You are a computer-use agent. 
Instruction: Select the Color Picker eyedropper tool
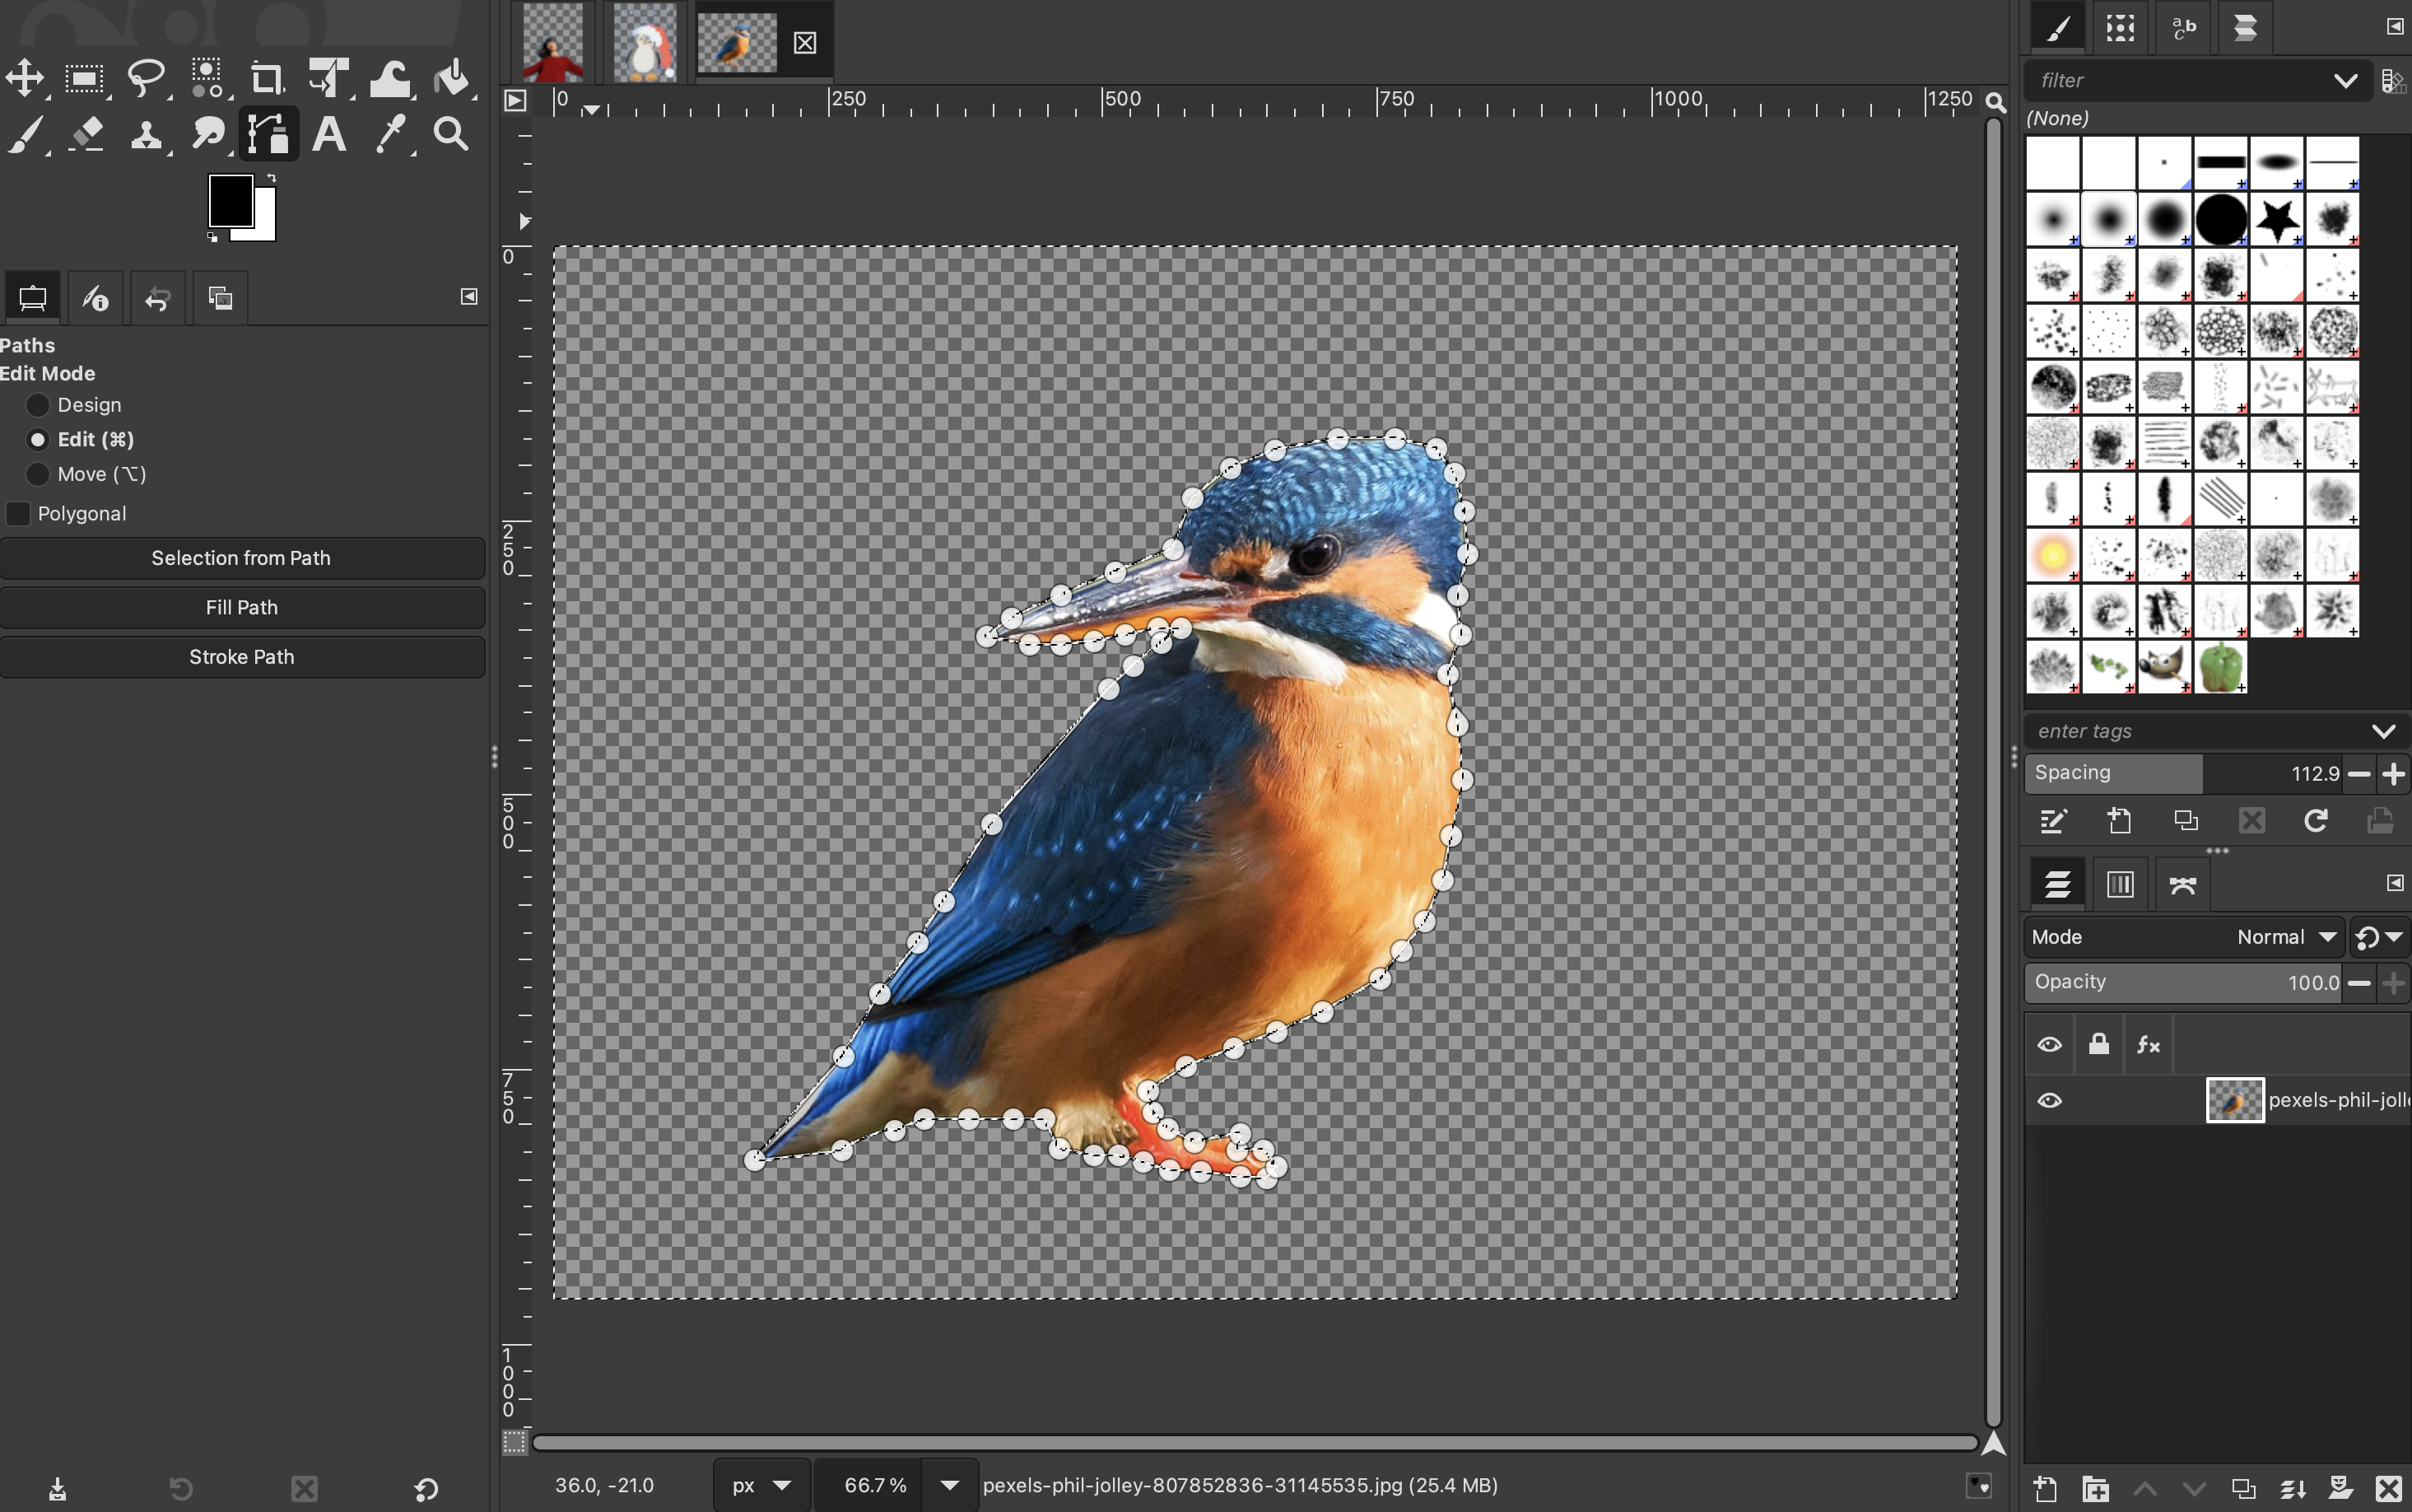pyautogui.click(x=390, y=133)
